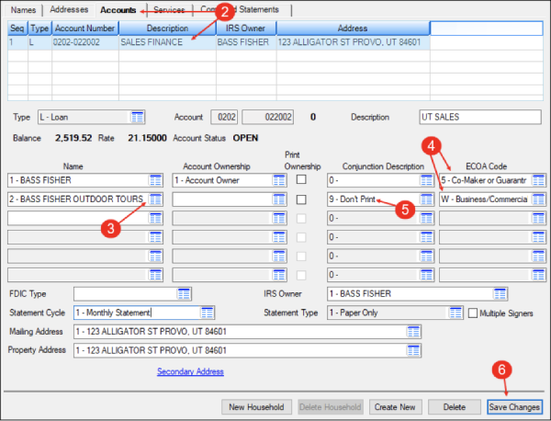Click the Name field 2 - BASS FISHER OUTDOOR TOURS
The height and width of the screenshot is (421, 551).
(85, 199)
